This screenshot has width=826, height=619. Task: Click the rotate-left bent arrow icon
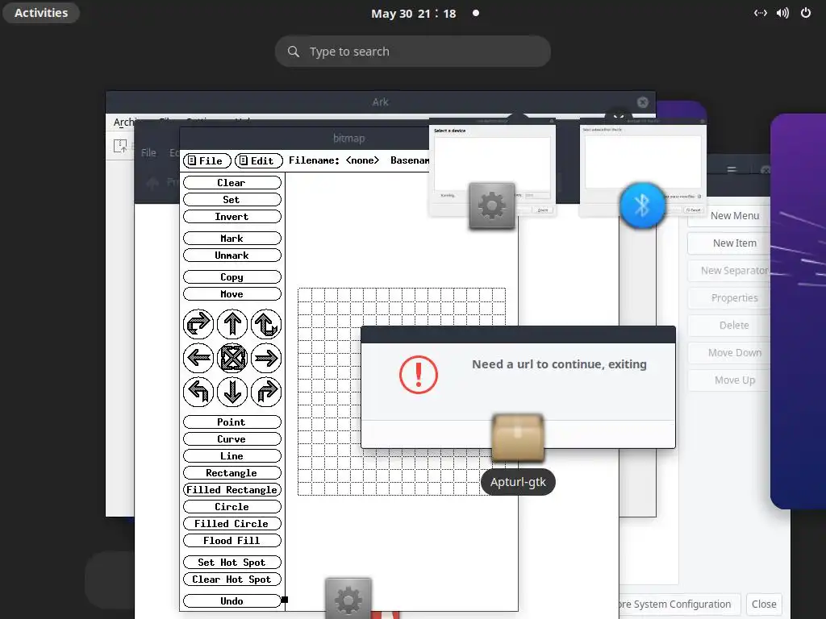point(198,392)
